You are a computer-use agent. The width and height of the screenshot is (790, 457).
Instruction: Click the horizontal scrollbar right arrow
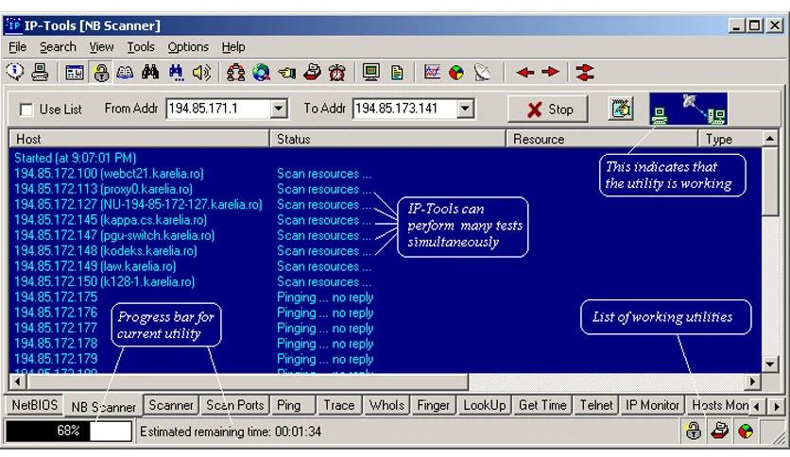click(x=753, y=381)
